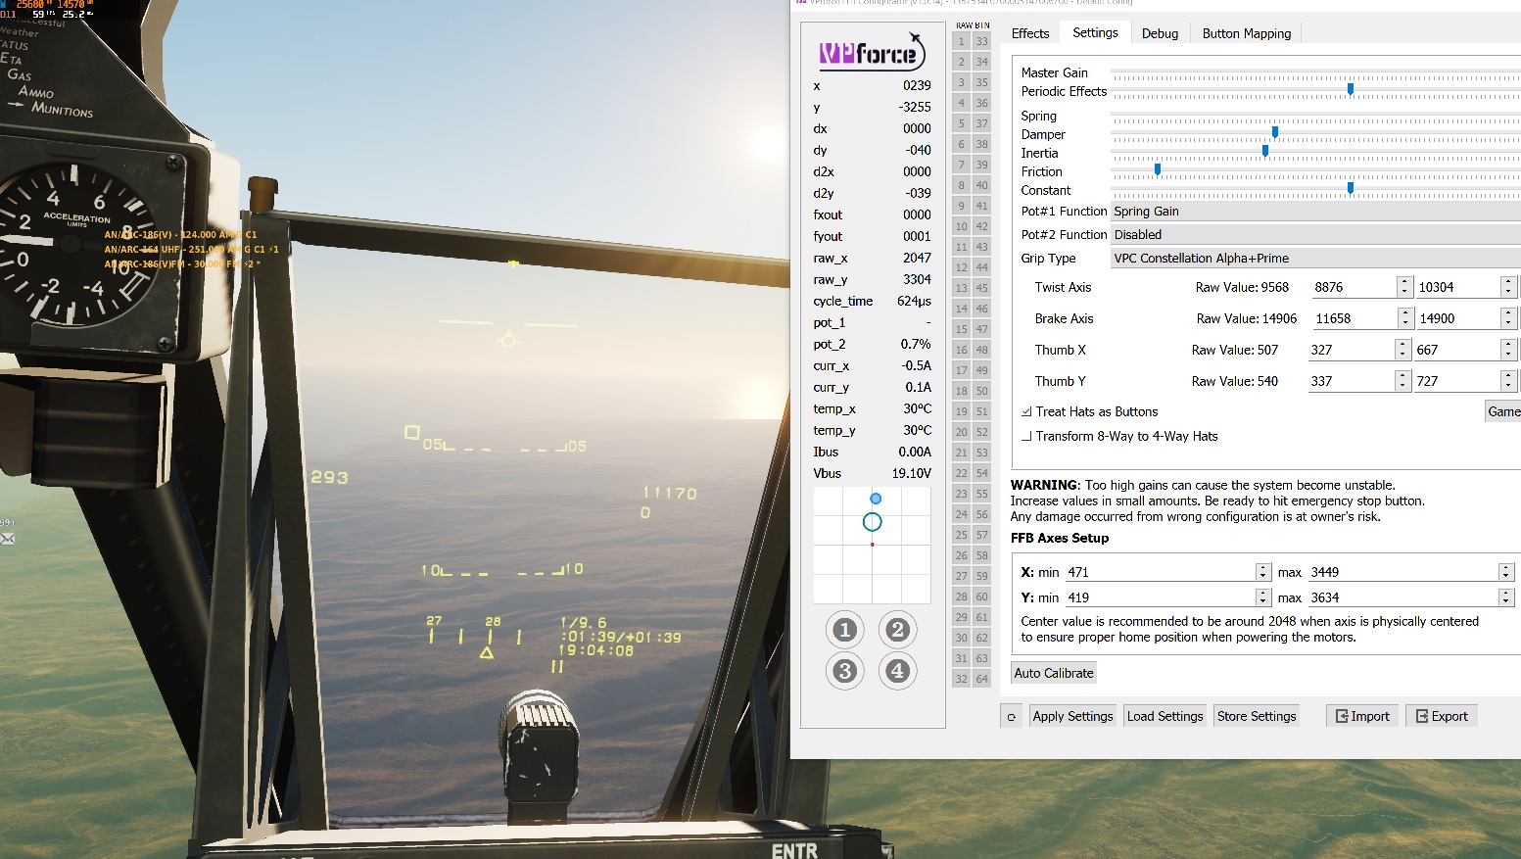Screen dimensions: 1521x859
Task: Click the FFB X max stepper arrows
Action: (x=1506, y=572)
